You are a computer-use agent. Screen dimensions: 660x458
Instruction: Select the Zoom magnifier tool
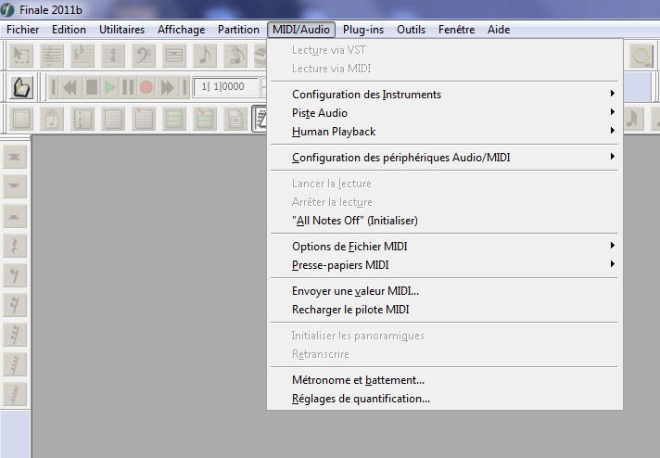[x=641, y=56]
